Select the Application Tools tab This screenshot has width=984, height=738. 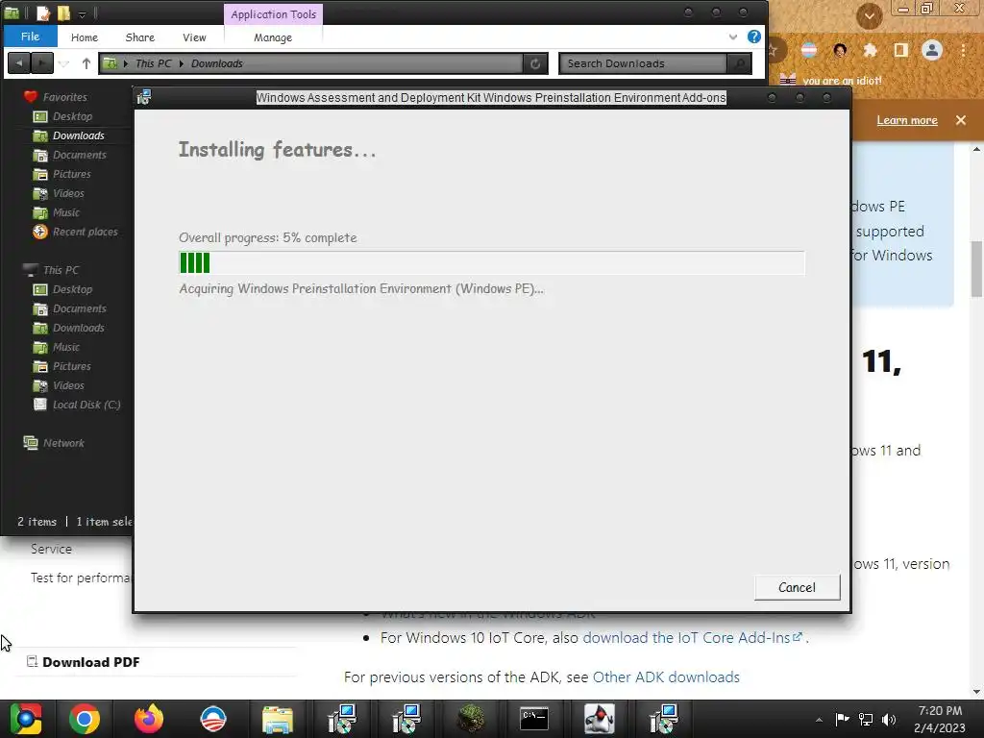(273, 13)
